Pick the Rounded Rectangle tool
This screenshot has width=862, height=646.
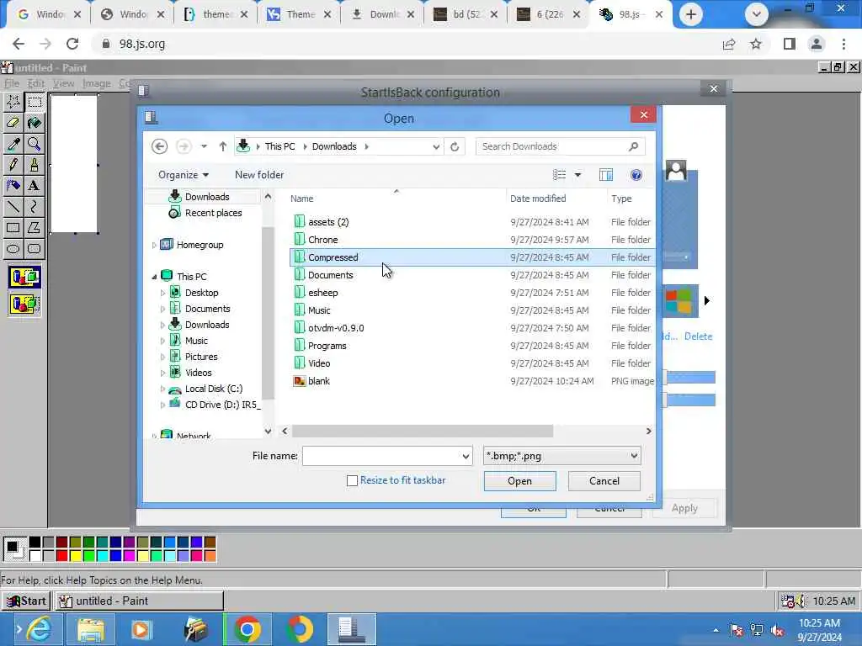click(x=34, y=249)
